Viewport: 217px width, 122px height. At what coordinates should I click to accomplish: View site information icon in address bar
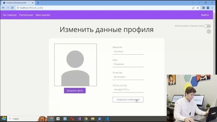[x=18, y=8]
